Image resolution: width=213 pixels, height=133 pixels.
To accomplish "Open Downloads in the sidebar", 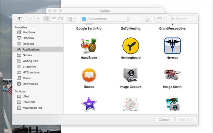I will pos(38,84).
